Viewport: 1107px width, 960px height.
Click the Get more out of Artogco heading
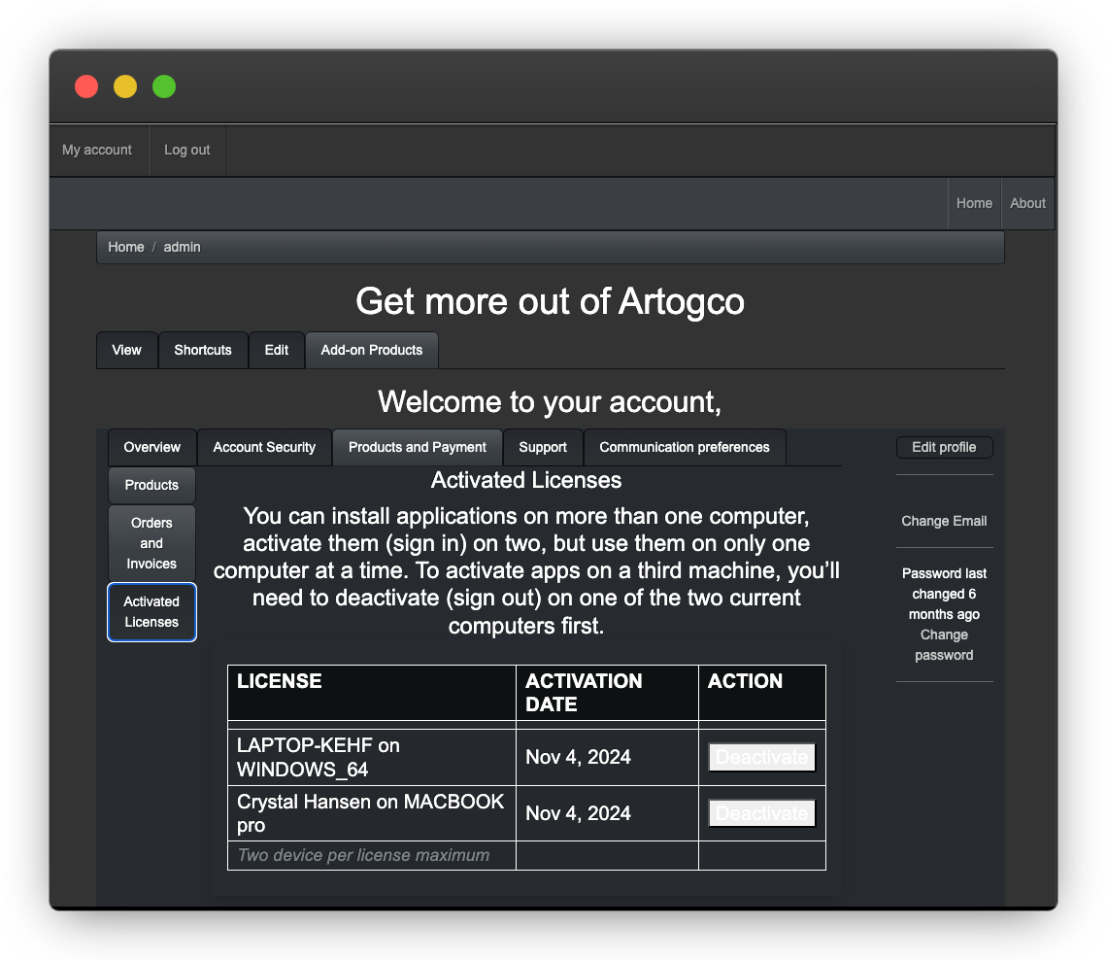click(550, 301)
